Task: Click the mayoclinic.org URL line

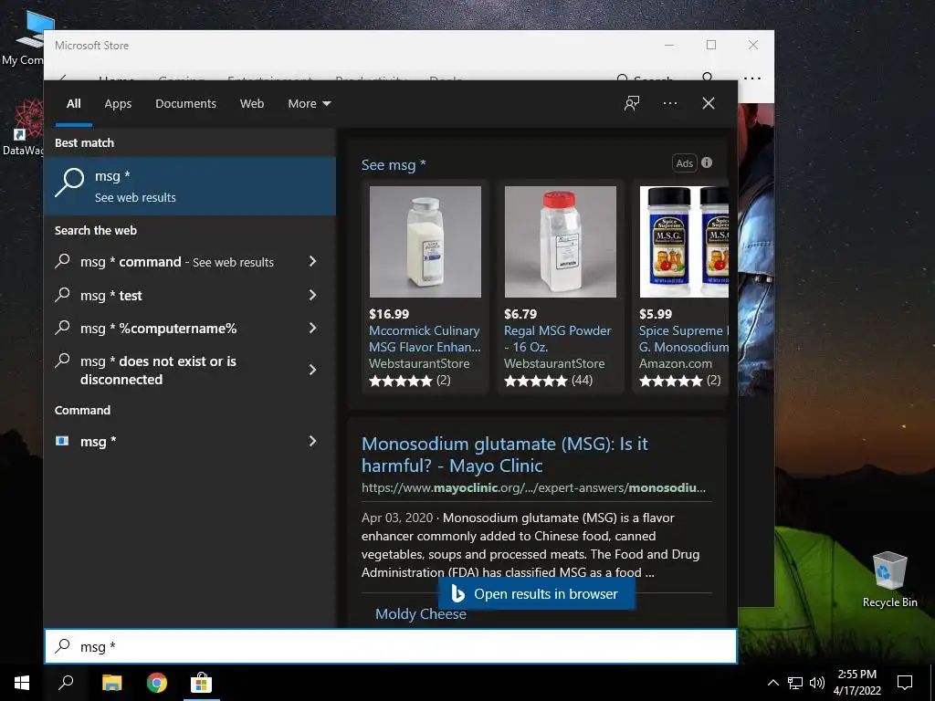Action: tap(533, 487)
